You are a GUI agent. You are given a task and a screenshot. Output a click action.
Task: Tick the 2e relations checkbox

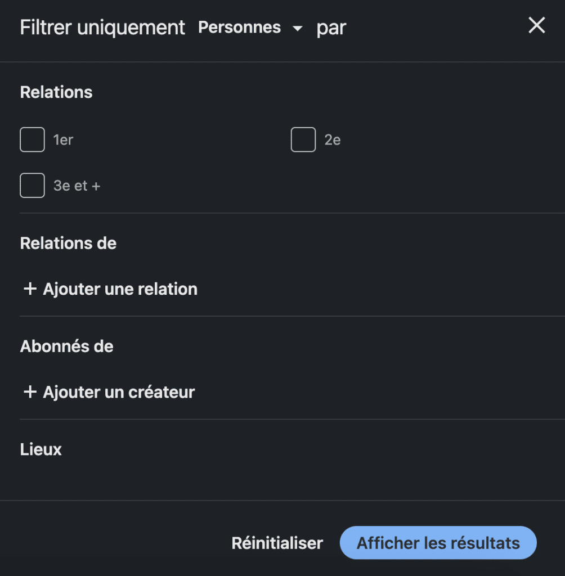[x=303, y=139]
